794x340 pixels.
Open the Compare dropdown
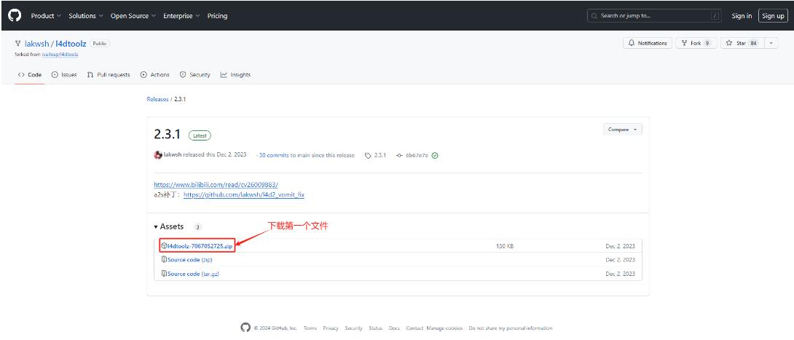tap(623, 130)
